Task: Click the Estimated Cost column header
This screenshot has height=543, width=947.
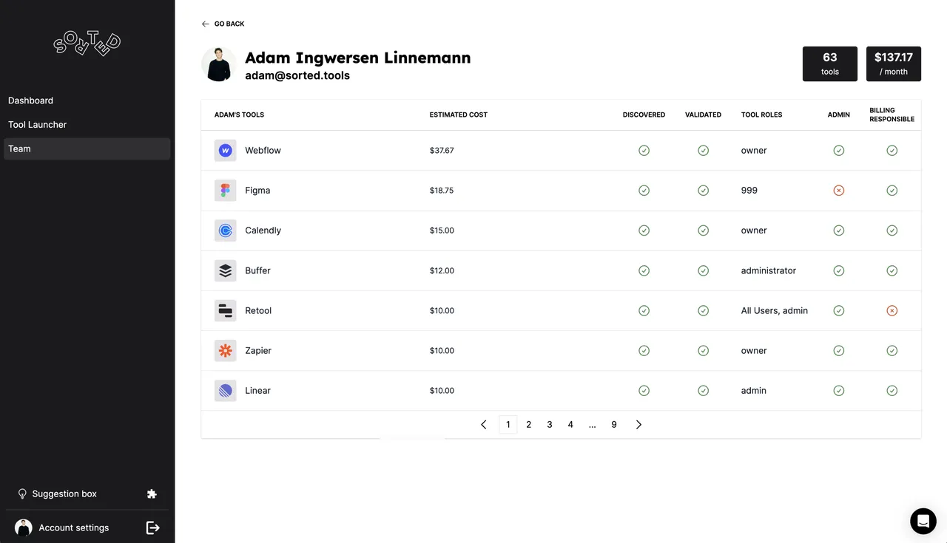Action: [459, 115]
